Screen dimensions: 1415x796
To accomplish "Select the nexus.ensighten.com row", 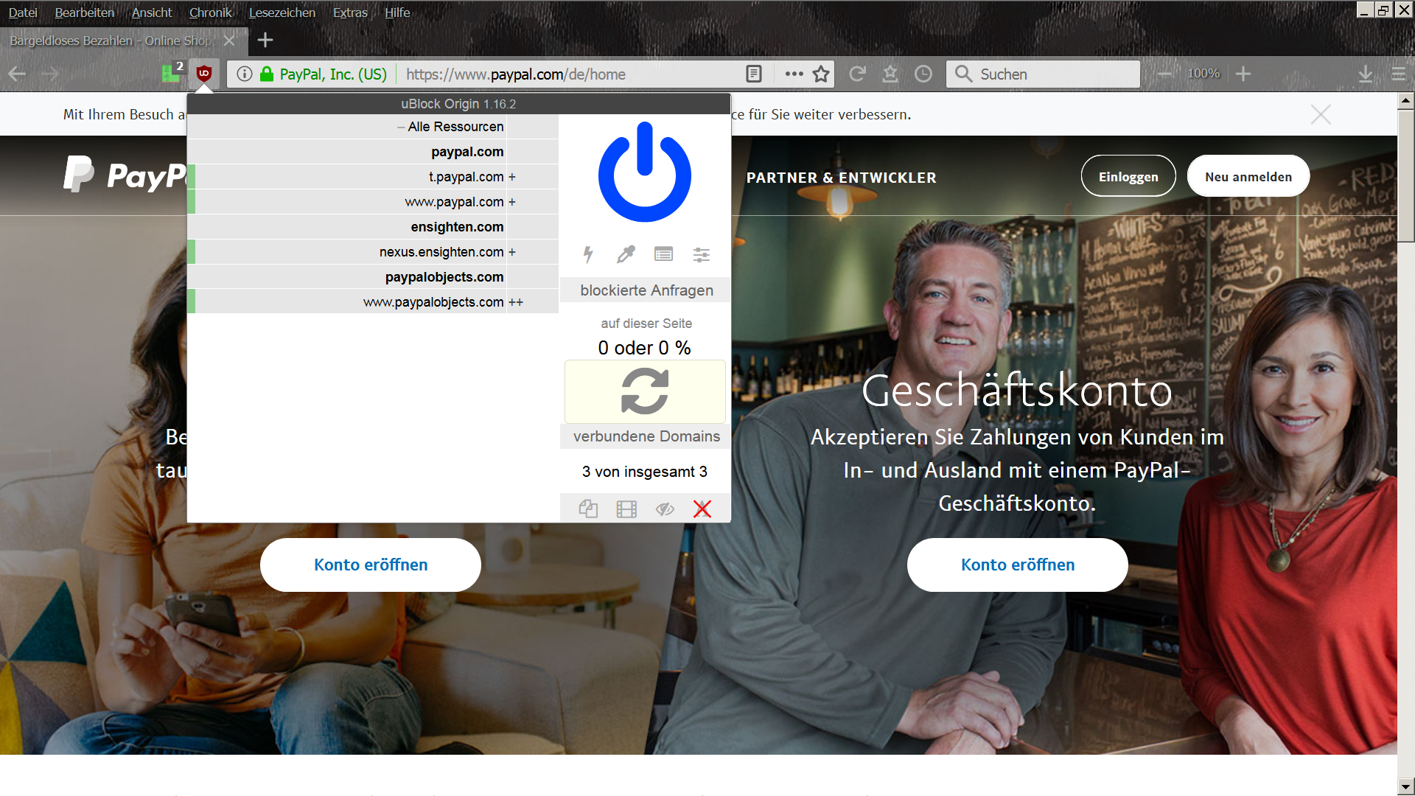I will (373, 252).
